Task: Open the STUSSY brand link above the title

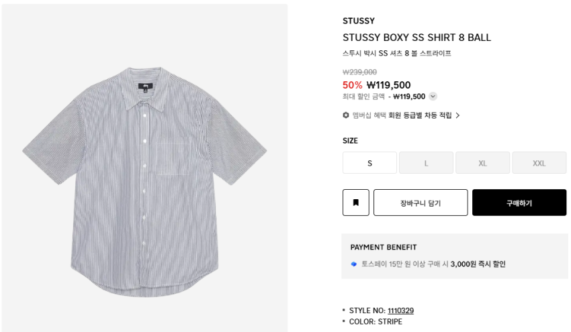Action: click(x=359, y=21)
